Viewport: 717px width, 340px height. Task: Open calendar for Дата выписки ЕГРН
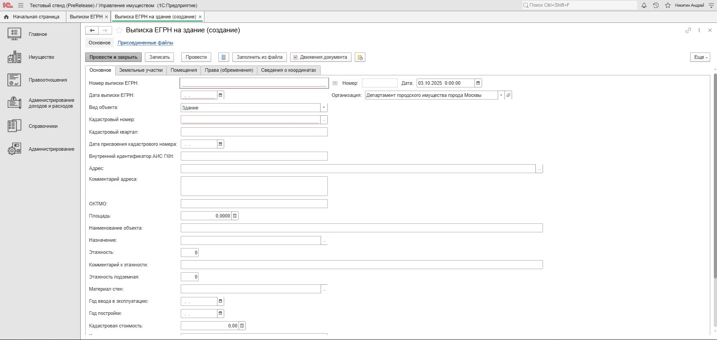(x=220, y=95)
